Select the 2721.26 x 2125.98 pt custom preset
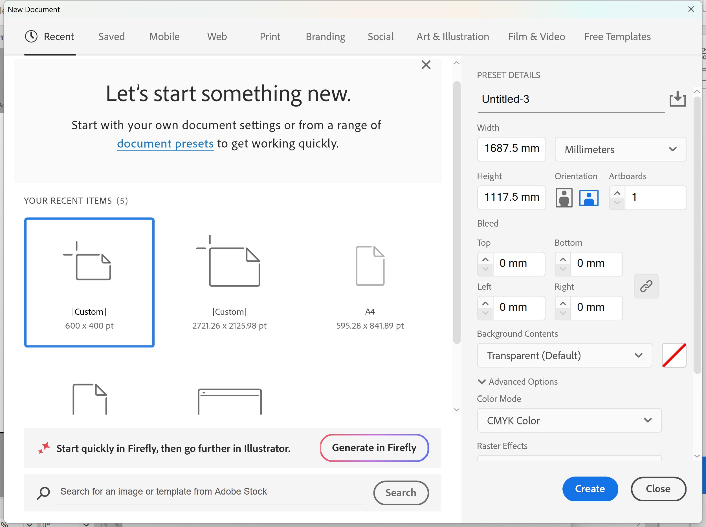Viewport: 706px width, 527px height. click(230, 282)
